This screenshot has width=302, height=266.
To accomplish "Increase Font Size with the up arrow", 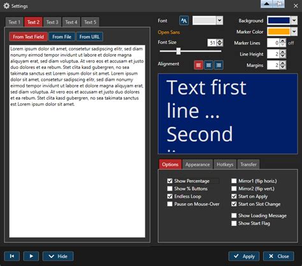I will pos(220,41).
